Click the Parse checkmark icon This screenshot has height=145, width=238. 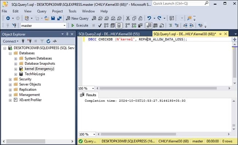click(100, 25)
